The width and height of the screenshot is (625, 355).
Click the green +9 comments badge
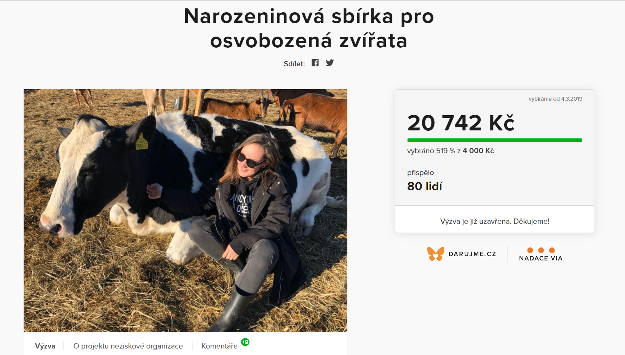click(x=245, y=342)
